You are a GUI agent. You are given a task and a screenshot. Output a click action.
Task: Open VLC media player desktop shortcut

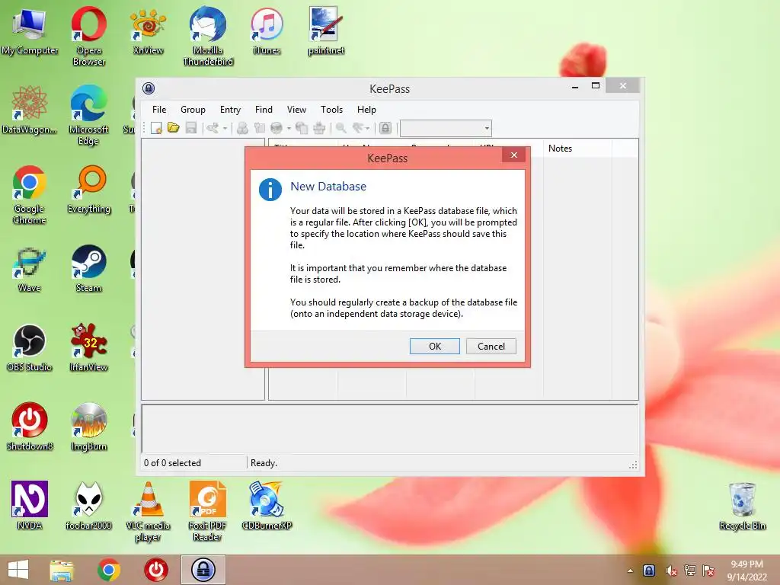point(148,511)
